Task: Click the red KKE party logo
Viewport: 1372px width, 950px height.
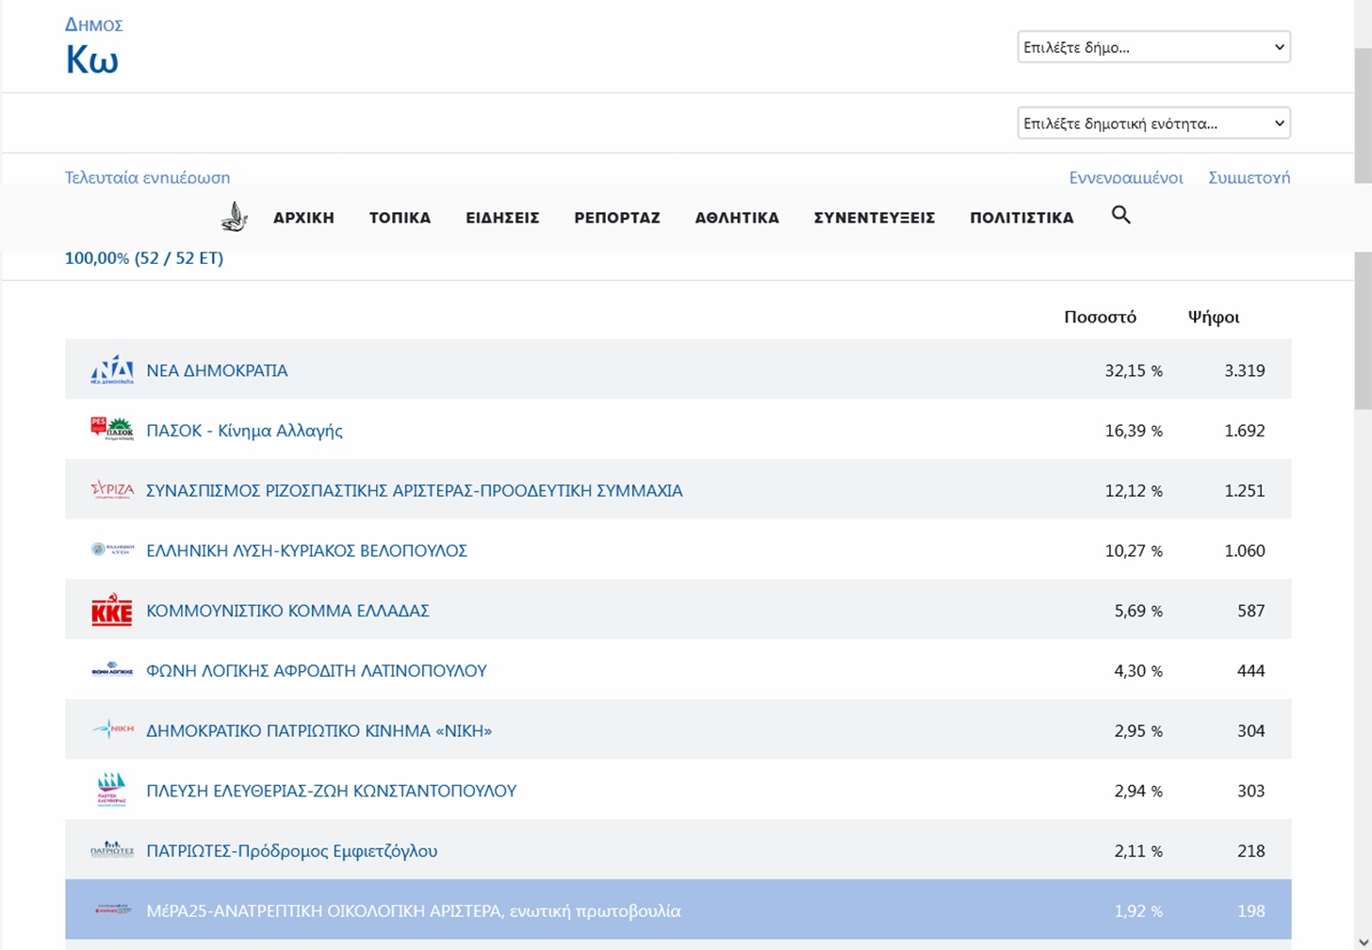Action: [x=112, y=611]
